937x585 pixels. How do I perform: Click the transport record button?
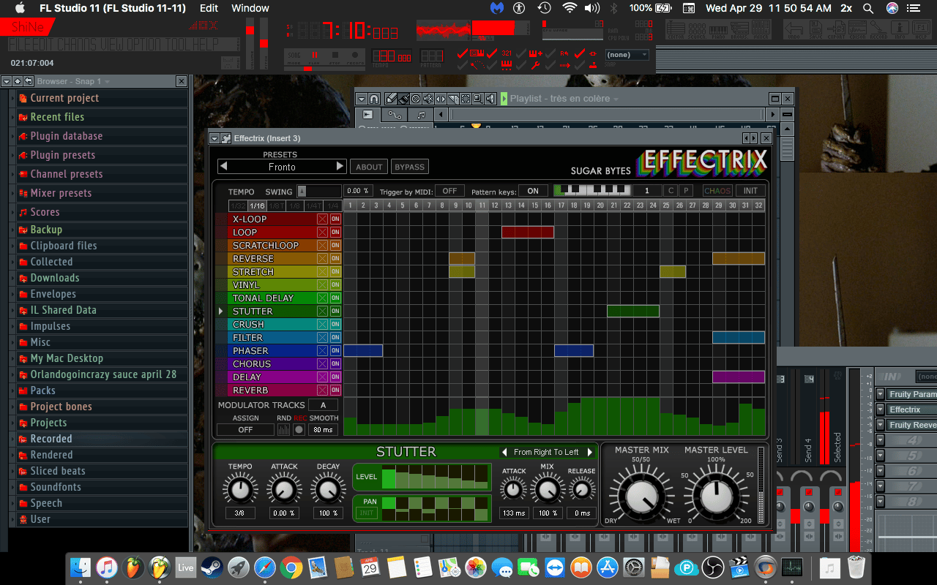tap(354, 56)
